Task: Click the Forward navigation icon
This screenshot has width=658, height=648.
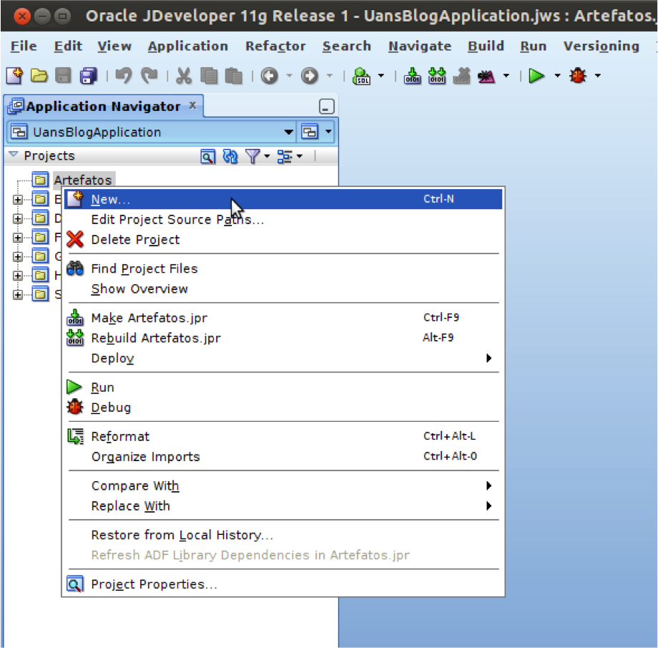Action: click(x=309, y=76)
